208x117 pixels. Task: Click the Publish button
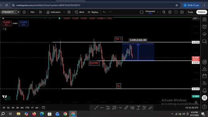(202, 12)
